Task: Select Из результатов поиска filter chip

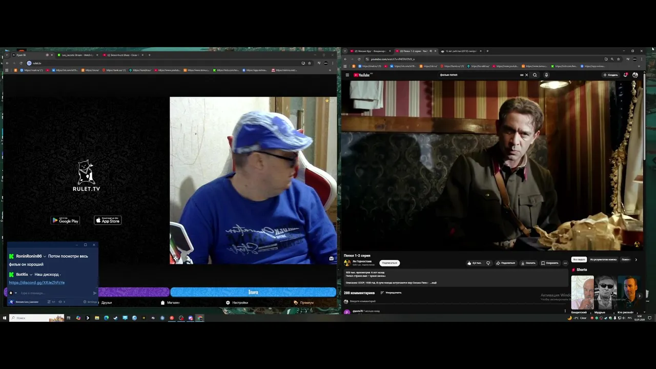Action: point(603,259)
